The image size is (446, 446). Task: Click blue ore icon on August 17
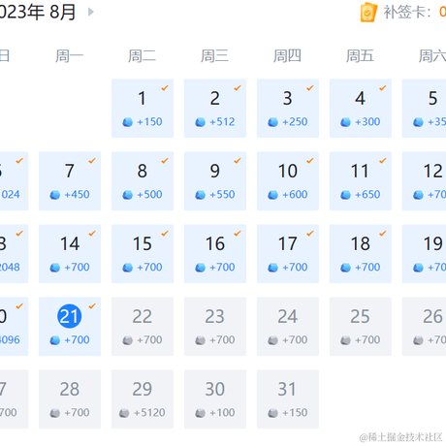[273, 268]
